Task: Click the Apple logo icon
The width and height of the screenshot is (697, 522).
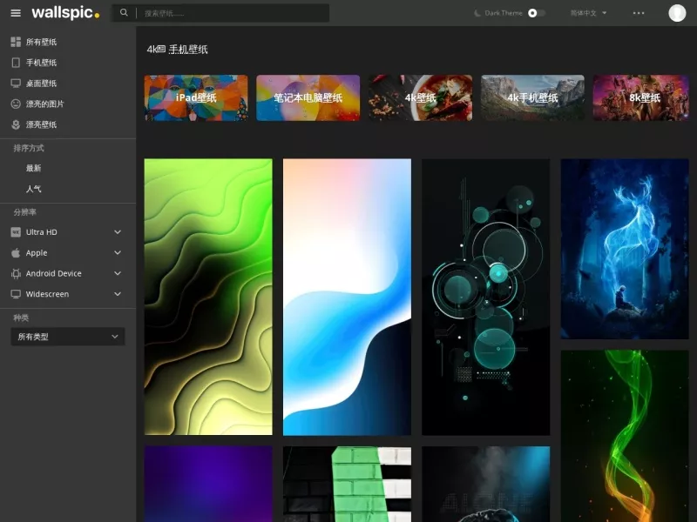Action: 16,252
